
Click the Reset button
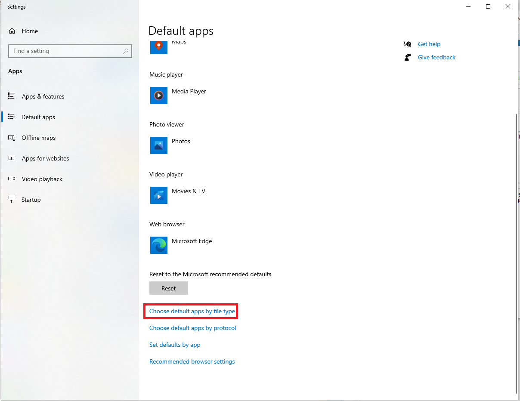pyautogui.click(x=169, y=288)
